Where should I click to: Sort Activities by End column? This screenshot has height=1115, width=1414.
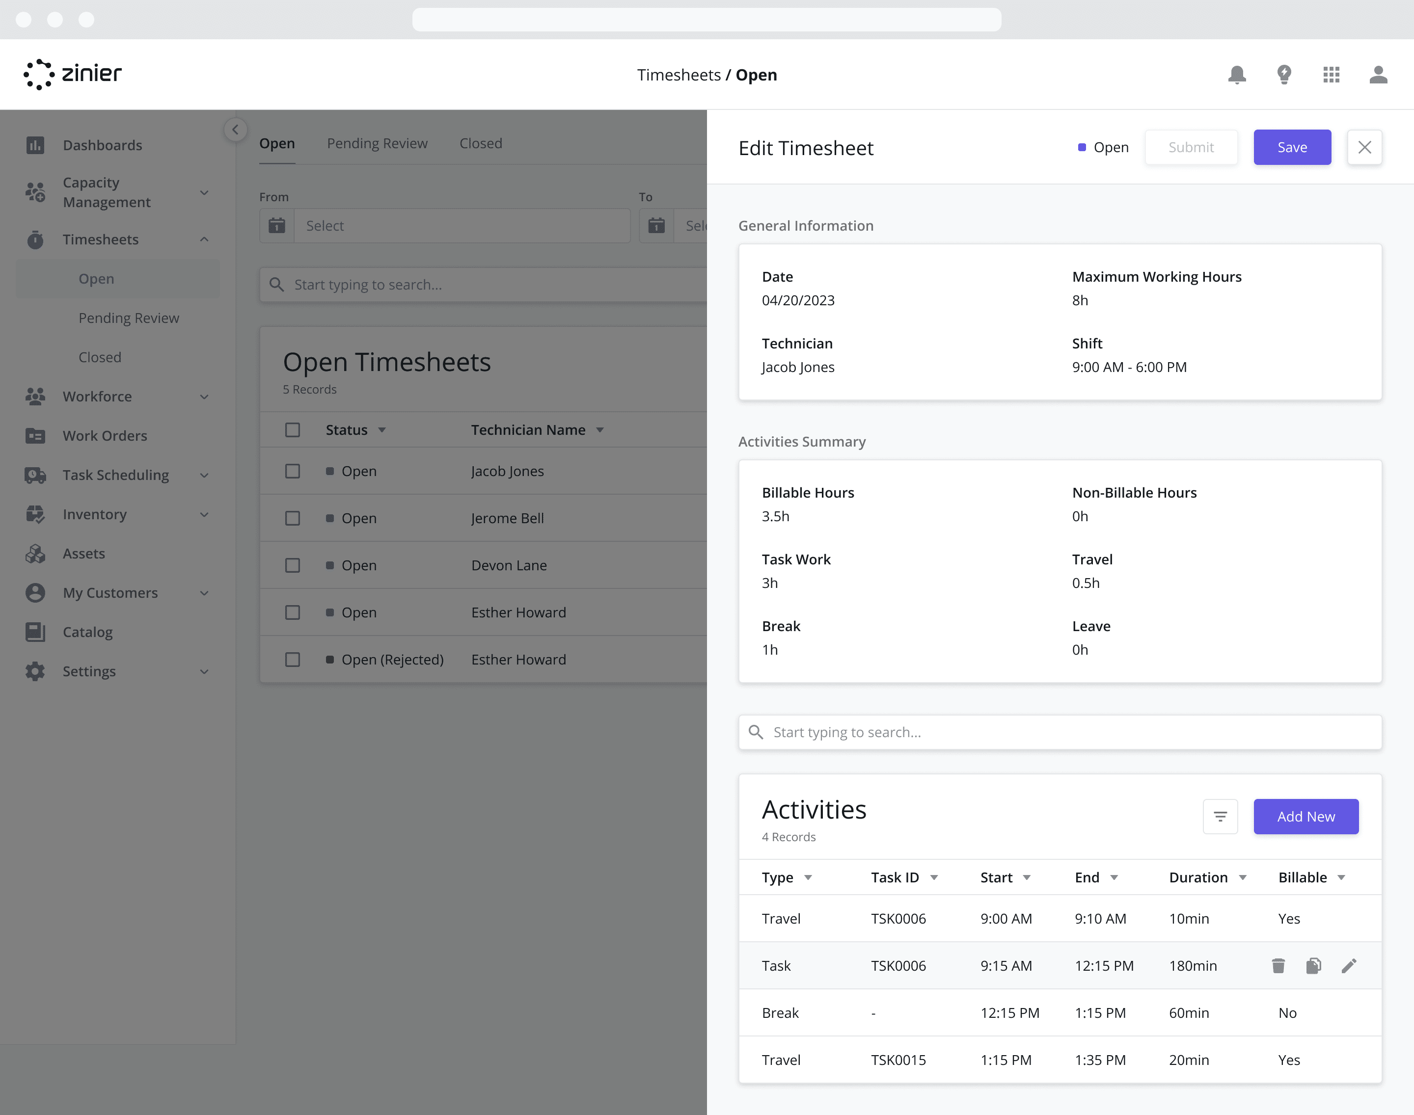[x=1114, y=877]
